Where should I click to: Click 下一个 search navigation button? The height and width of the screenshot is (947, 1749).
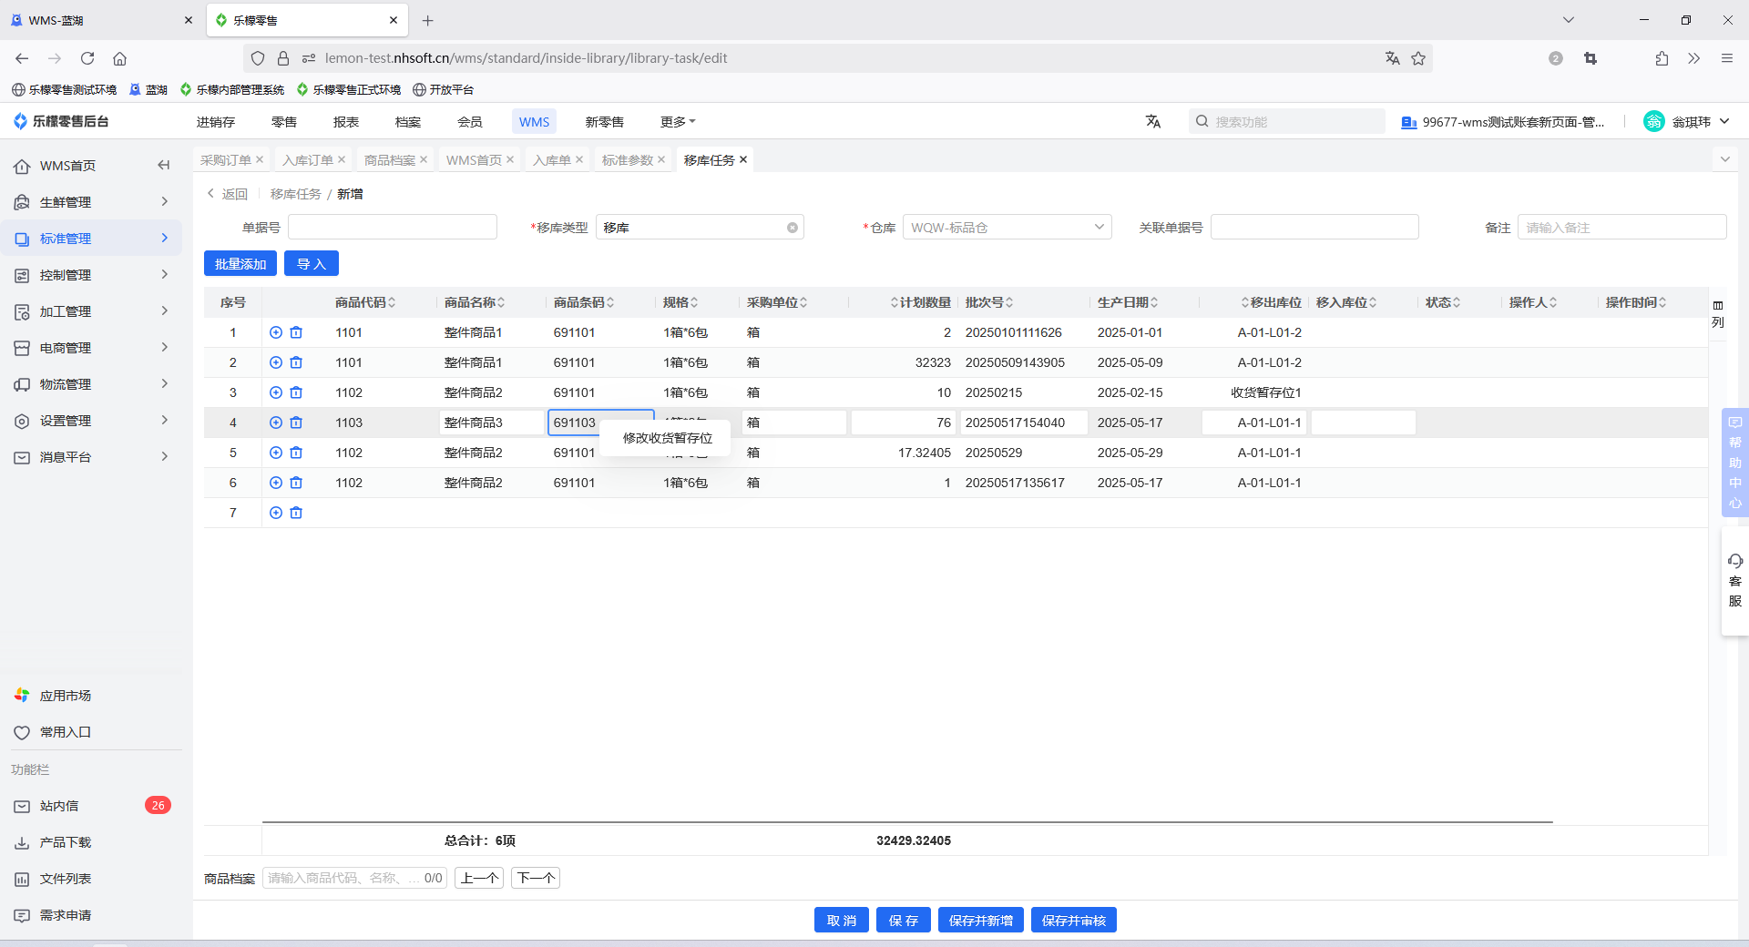536,878
